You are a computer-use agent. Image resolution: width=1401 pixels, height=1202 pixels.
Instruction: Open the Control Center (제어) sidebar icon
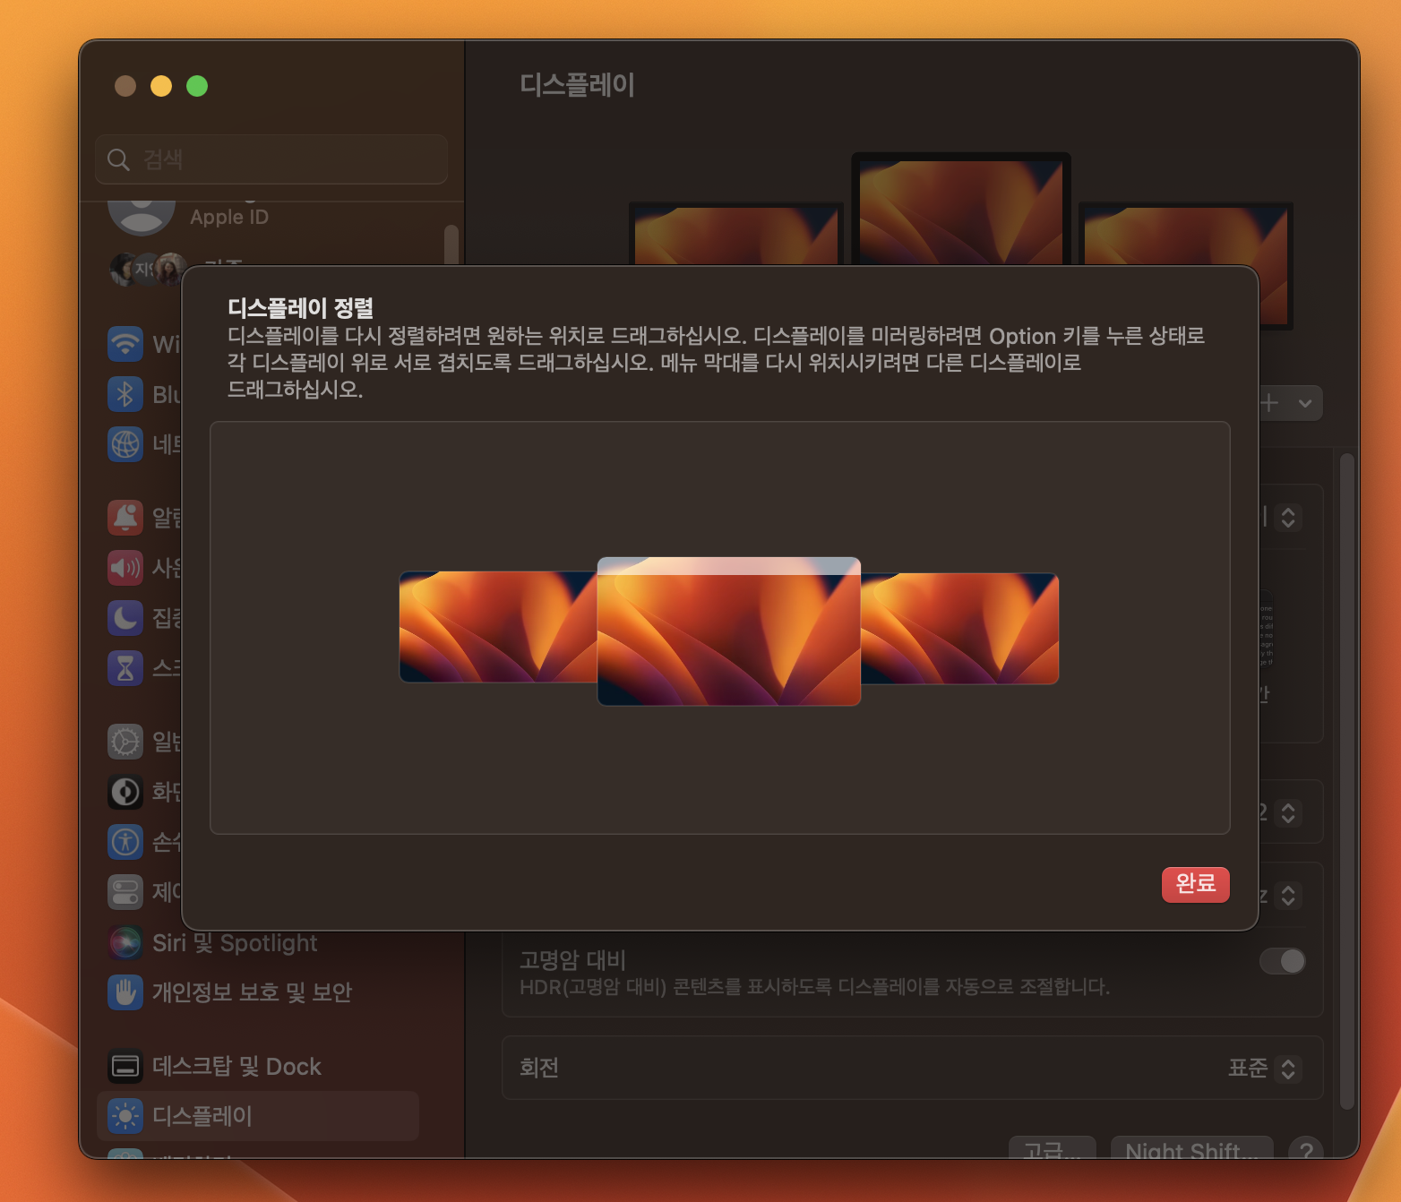(x=125, y=892)
